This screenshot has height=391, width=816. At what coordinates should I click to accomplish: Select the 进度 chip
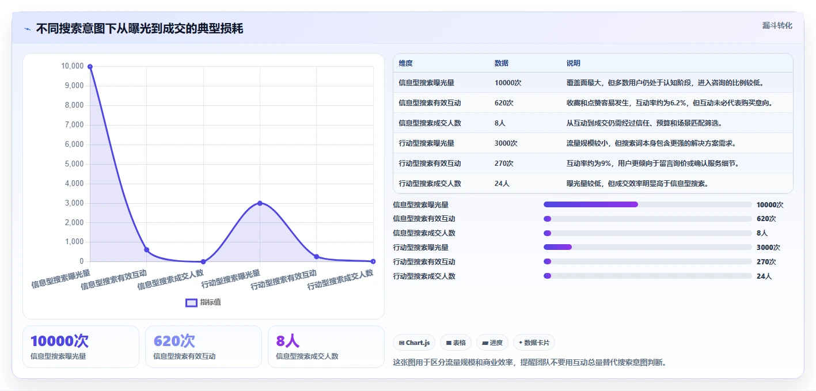pos(492,343)
